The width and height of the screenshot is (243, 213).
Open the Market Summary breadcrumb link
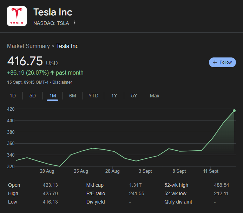28,46
